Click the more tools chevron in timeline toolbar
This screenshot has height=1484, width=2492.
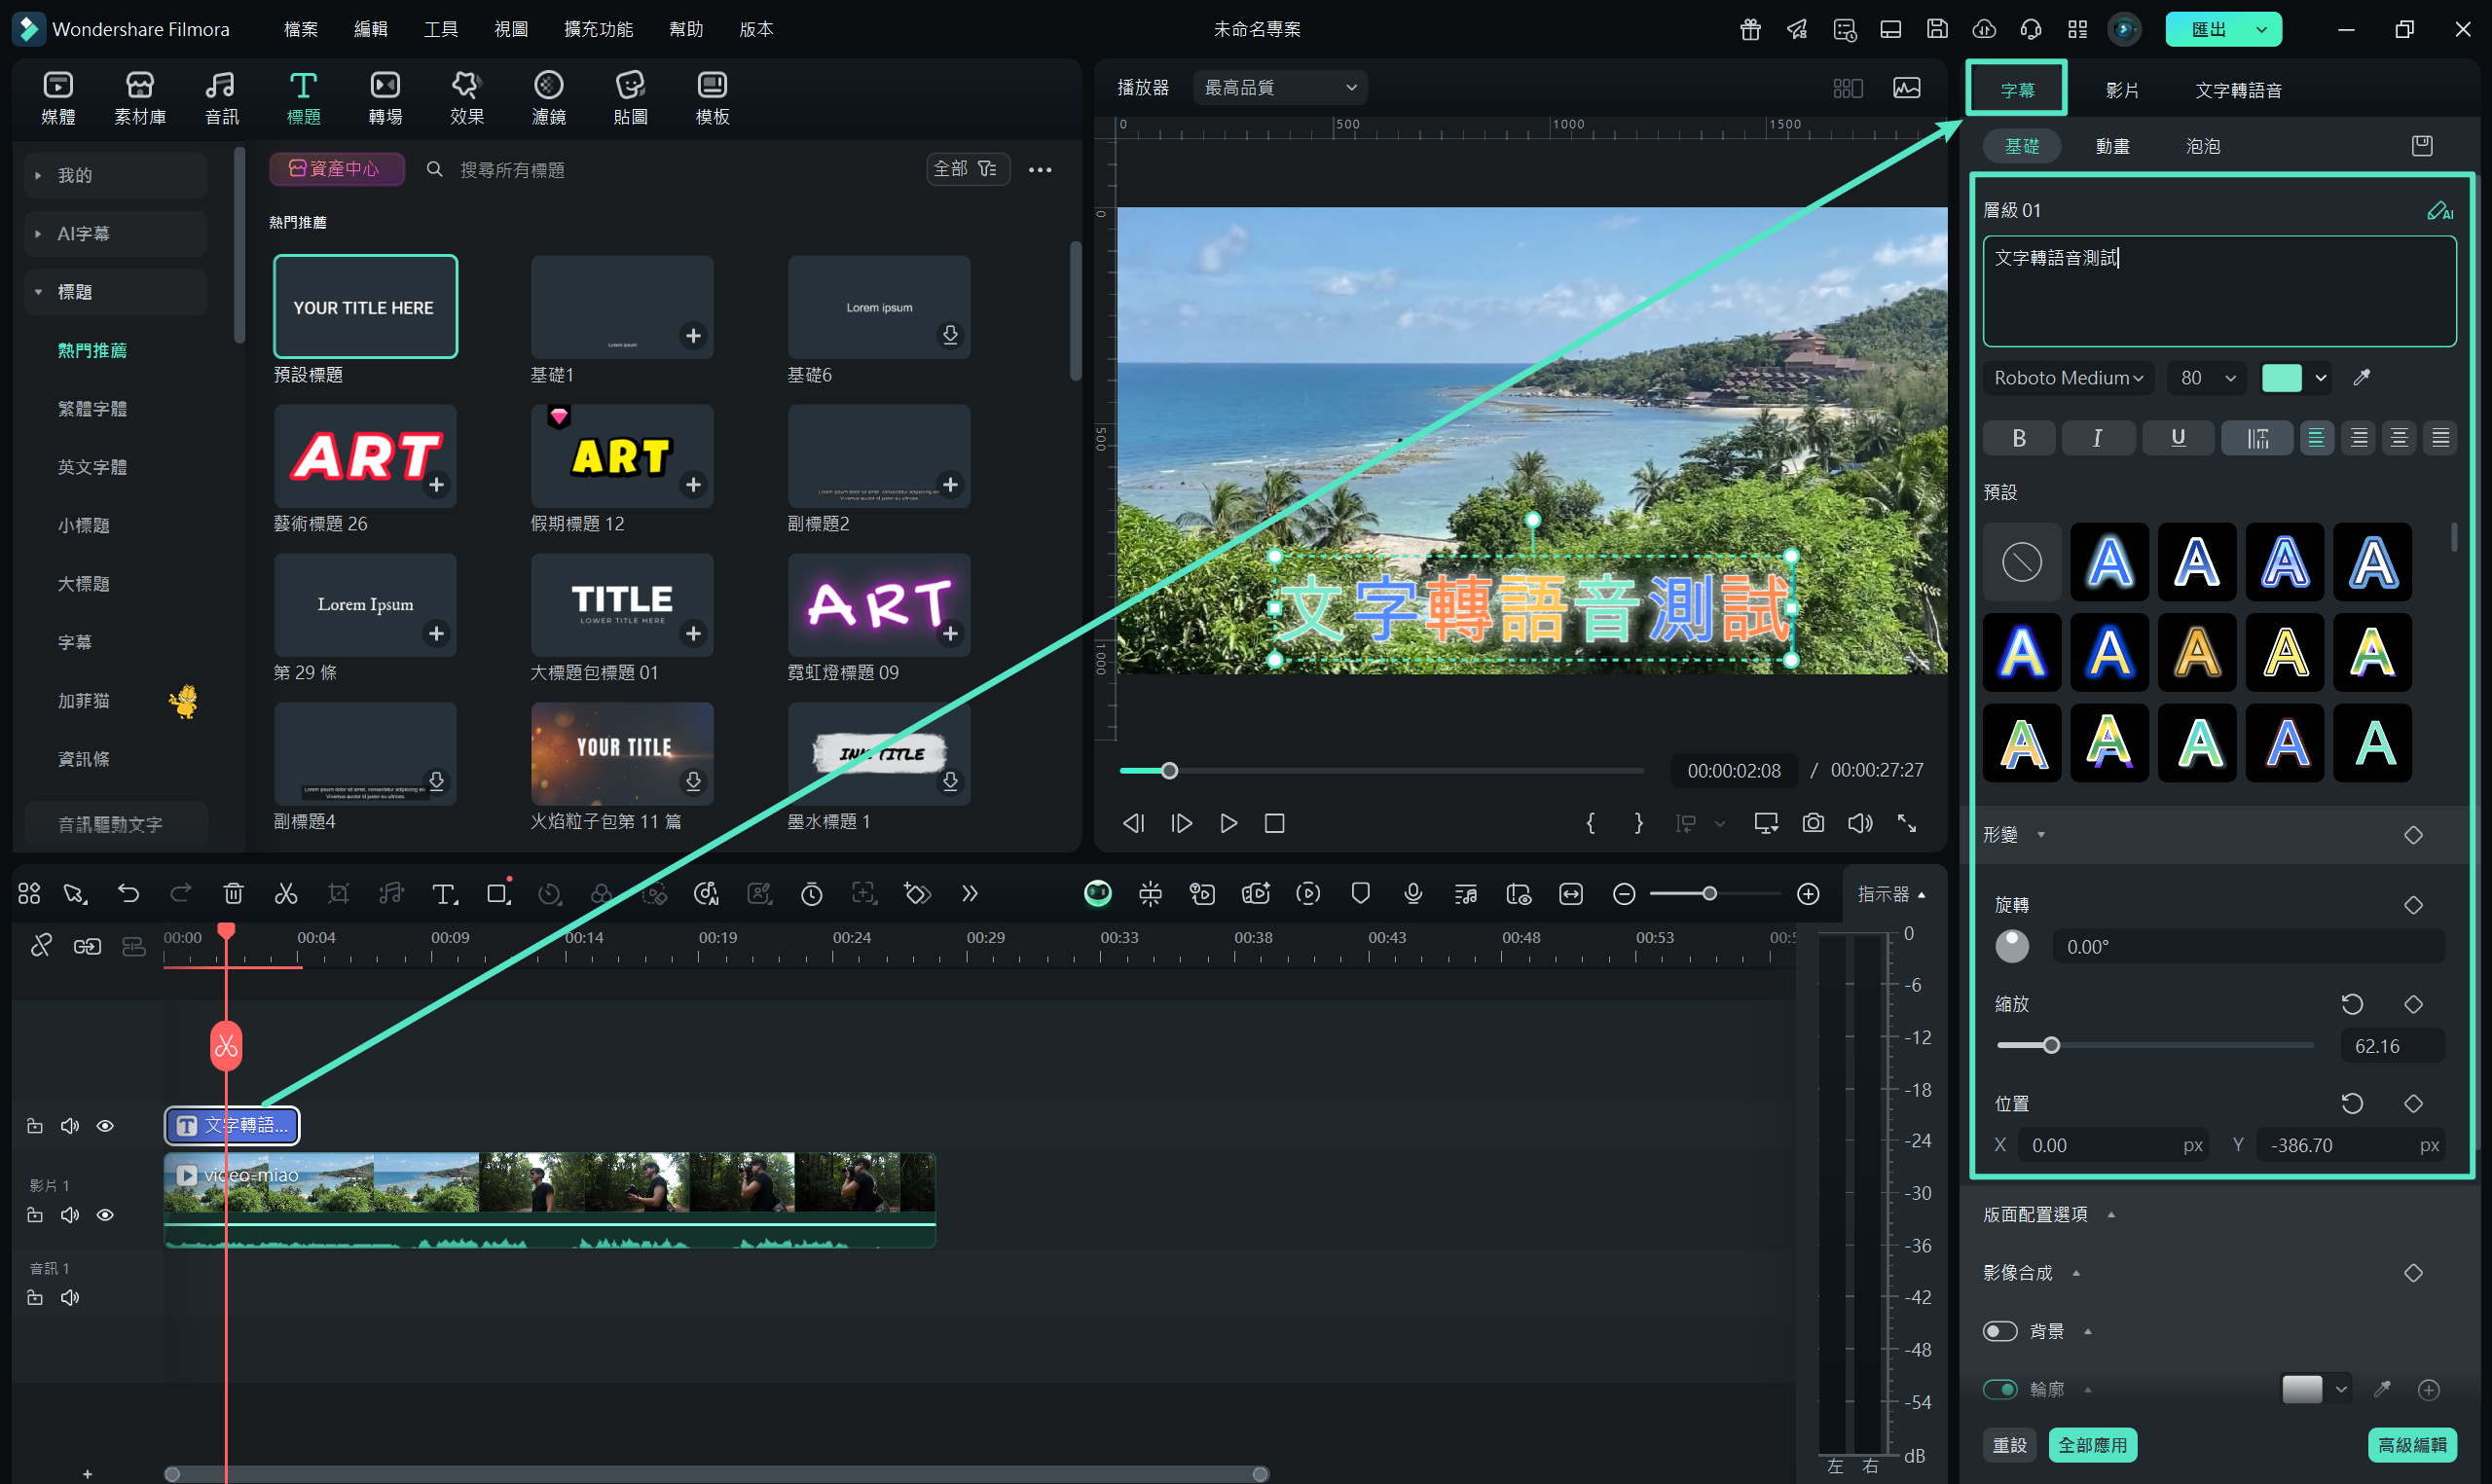(969, 893)
